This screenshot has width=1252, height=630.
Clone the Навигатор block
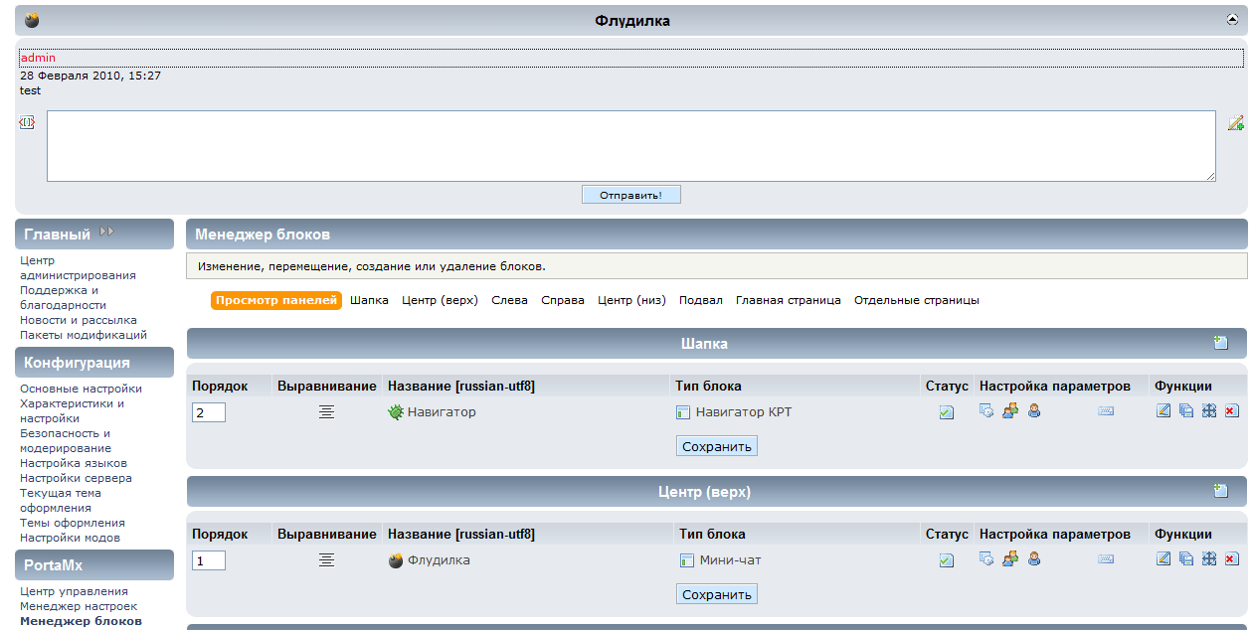click(x=1186, y=411)
